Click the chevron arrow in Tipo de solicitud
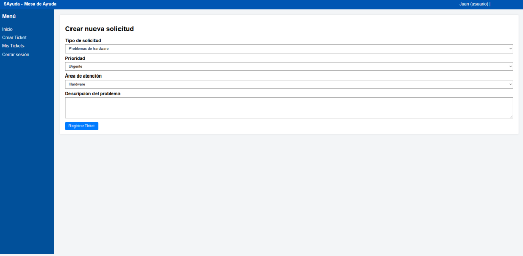Viewport: 523px width, 256px height. [x=510, y=49]
